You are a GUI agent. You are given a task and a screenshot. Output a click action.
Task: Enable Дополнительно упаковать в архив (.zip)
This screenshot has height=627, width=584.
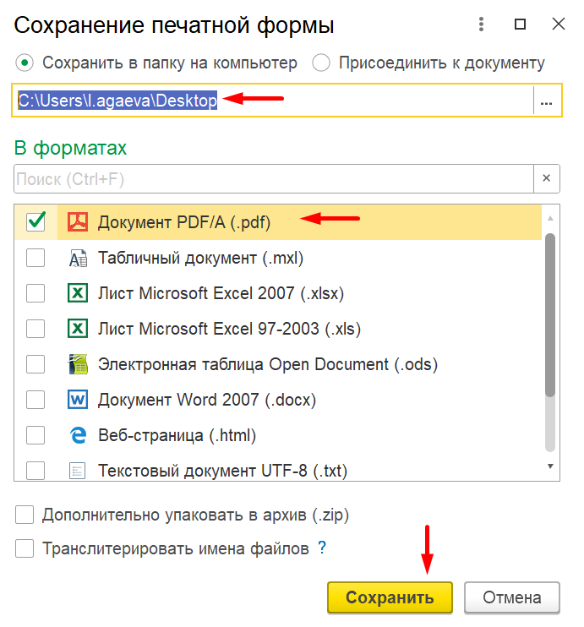25,515
